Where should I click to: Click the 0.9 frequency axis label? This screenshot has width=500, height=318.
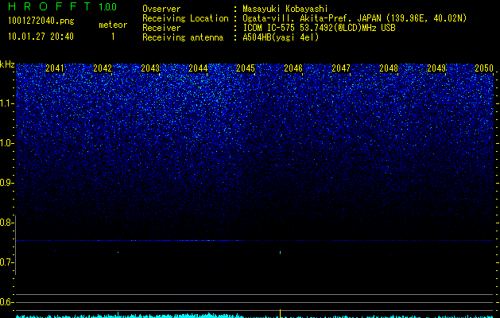(6, 183)
